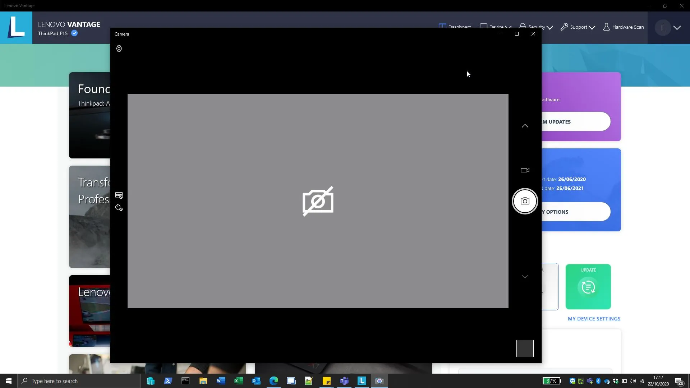
Task: Toggle HDR mode in Camera
Action: (119, 195)
